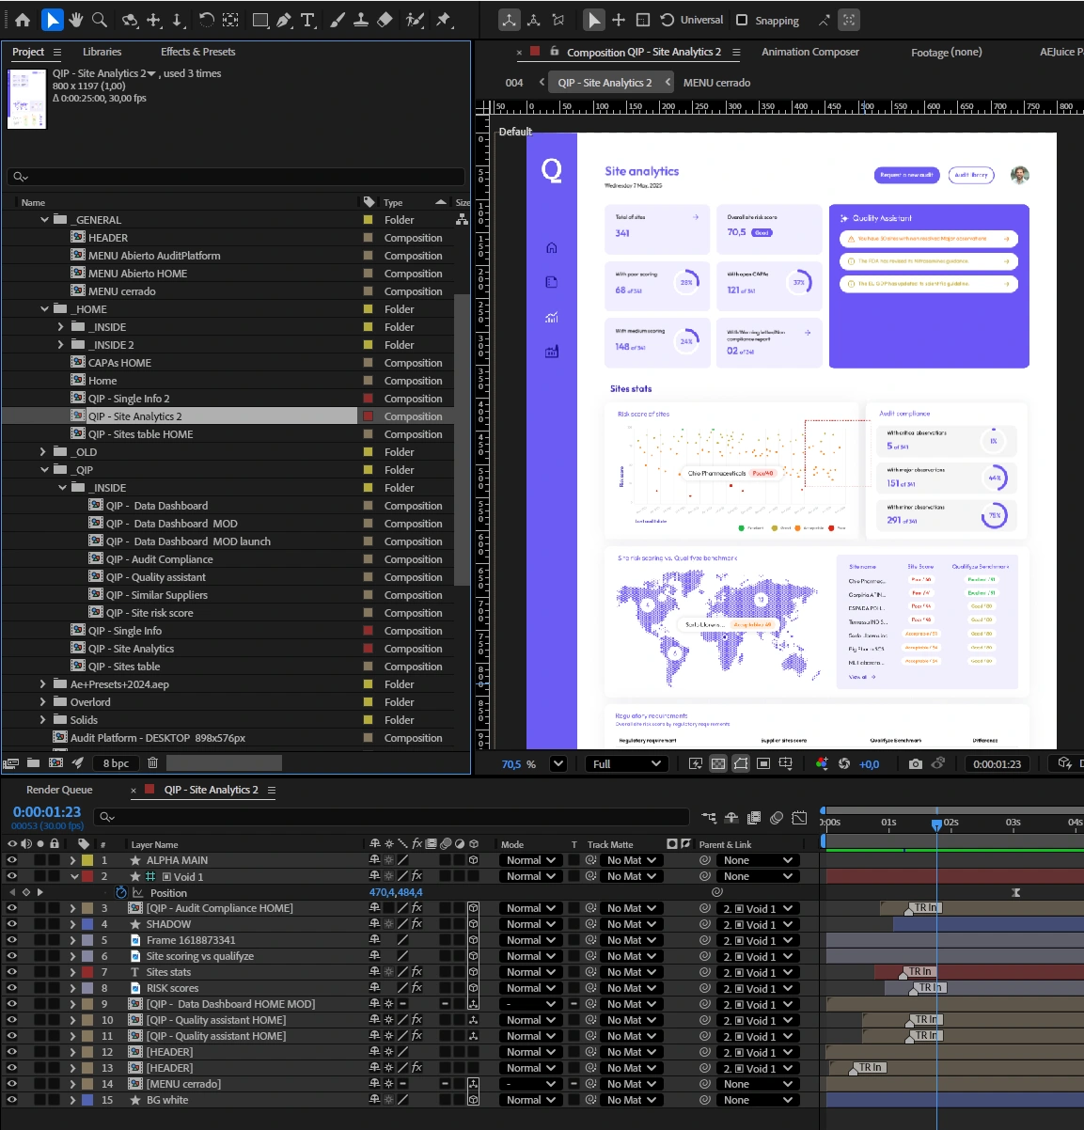This screenshot has width=1084, height=1130.
Task: Open the Show Channel color icon
Action: (x=822, y=763)
